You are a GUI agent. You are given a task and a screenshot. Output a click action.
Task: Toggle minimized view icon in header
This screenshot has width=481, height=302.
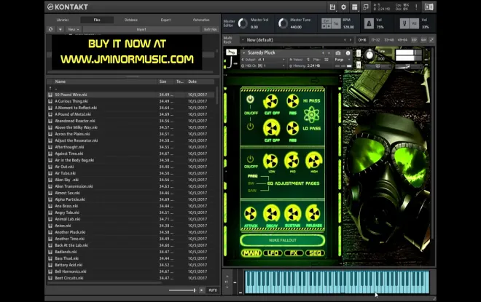pos(366,7)
